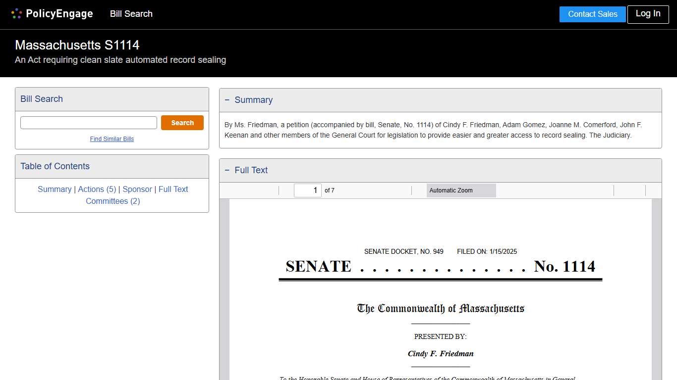
Task: Select Summary in the Table of Contents
Action: (x=55, y=189)
